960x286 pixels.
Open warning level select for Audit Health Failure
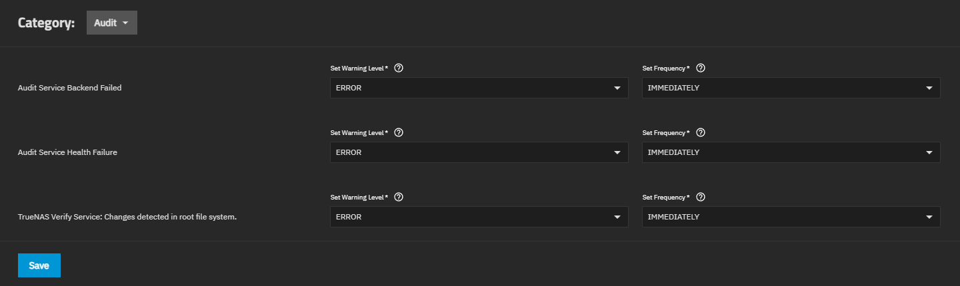click(479, 152)
